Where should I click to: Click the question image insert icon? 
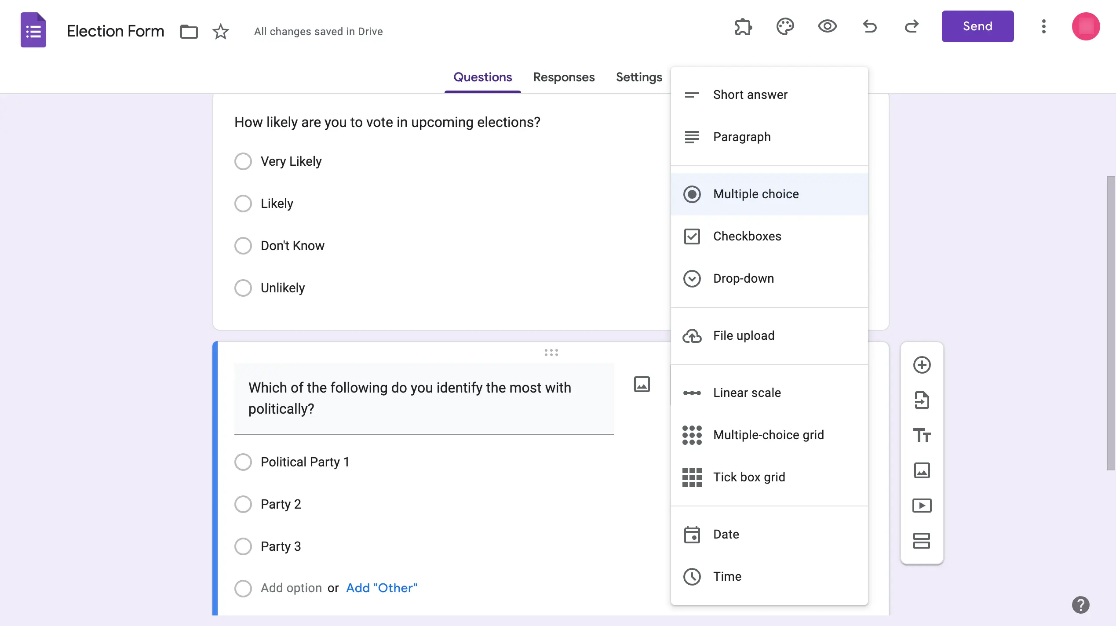tap(642, 384)
